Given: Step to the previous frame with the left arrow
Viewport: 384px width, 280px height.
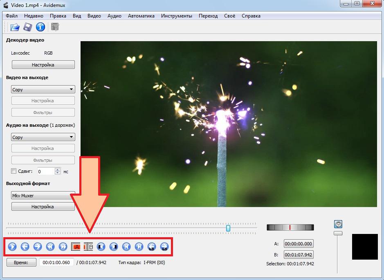Looking at the screenshot, I should (25, 246).
